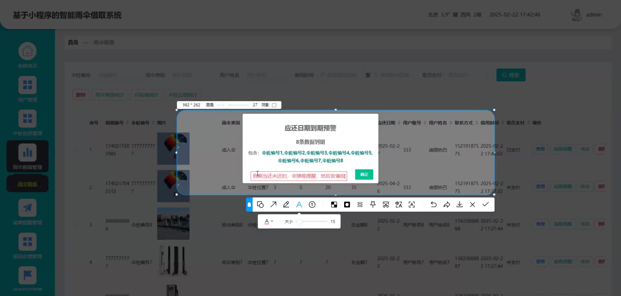The height and width of the screenshot is (296, 621).
Task: Open the 月租借统计 statistics
Action: pos(146,95)
